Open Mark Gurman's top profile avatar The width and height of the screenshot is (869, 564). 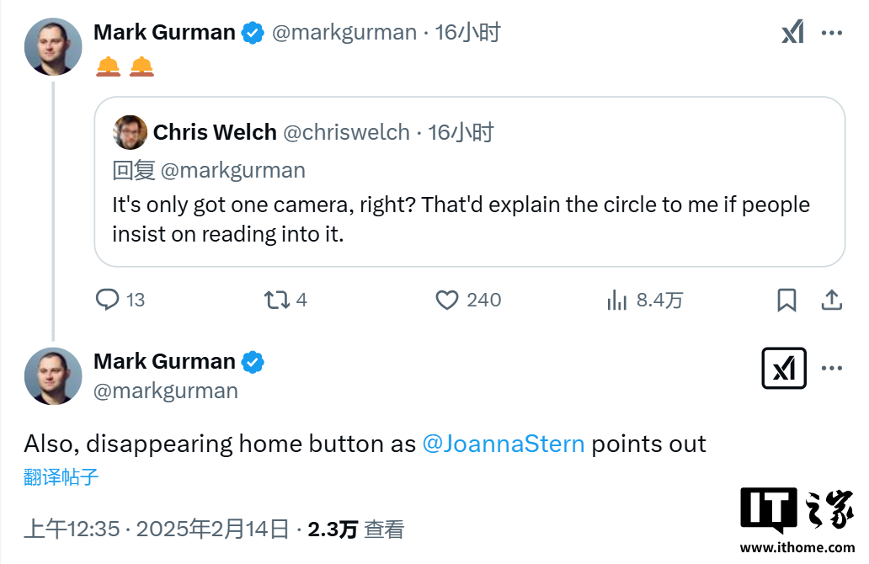point(53,46)
